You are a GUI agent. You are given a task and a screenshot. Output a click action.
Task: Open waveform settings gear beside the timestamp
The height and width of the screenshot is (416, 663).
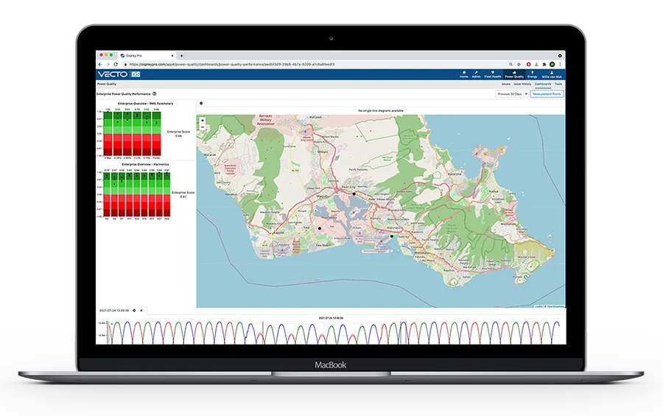tap(135, 310)
